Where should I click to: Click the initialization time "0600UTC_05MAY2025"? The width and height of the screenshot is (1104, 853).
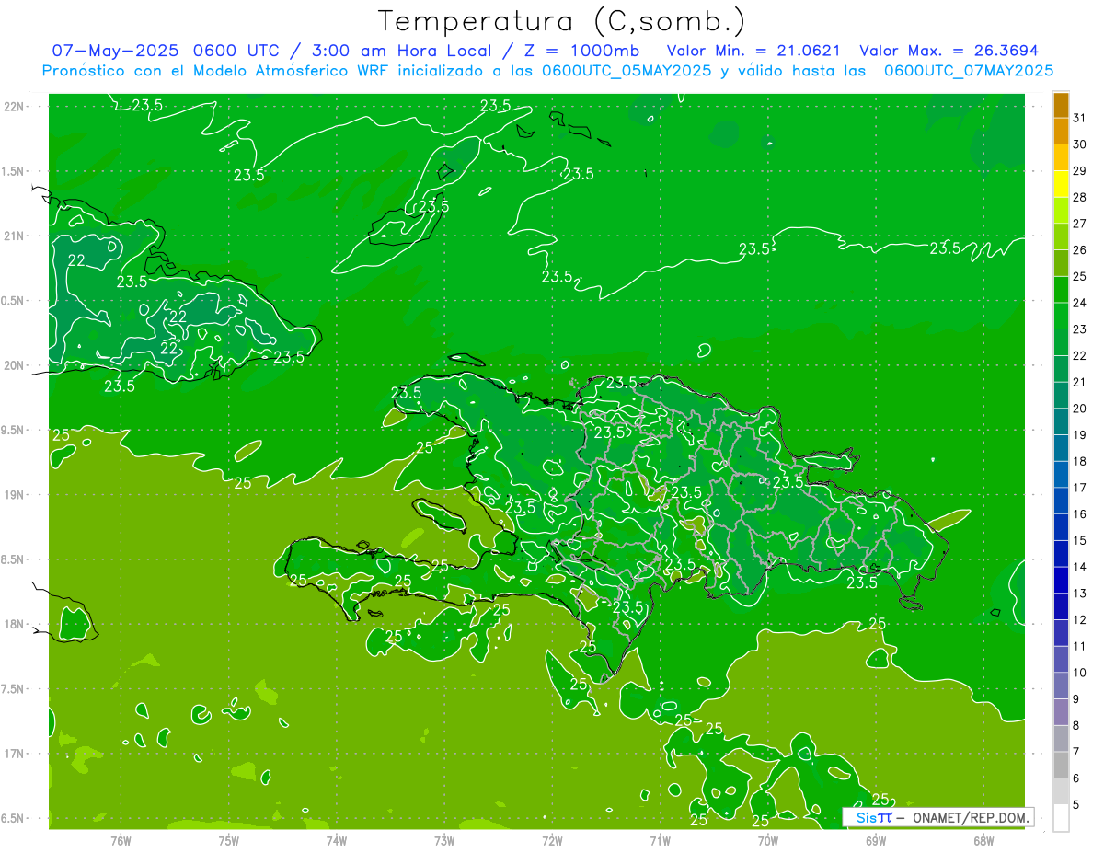point(627,71)
